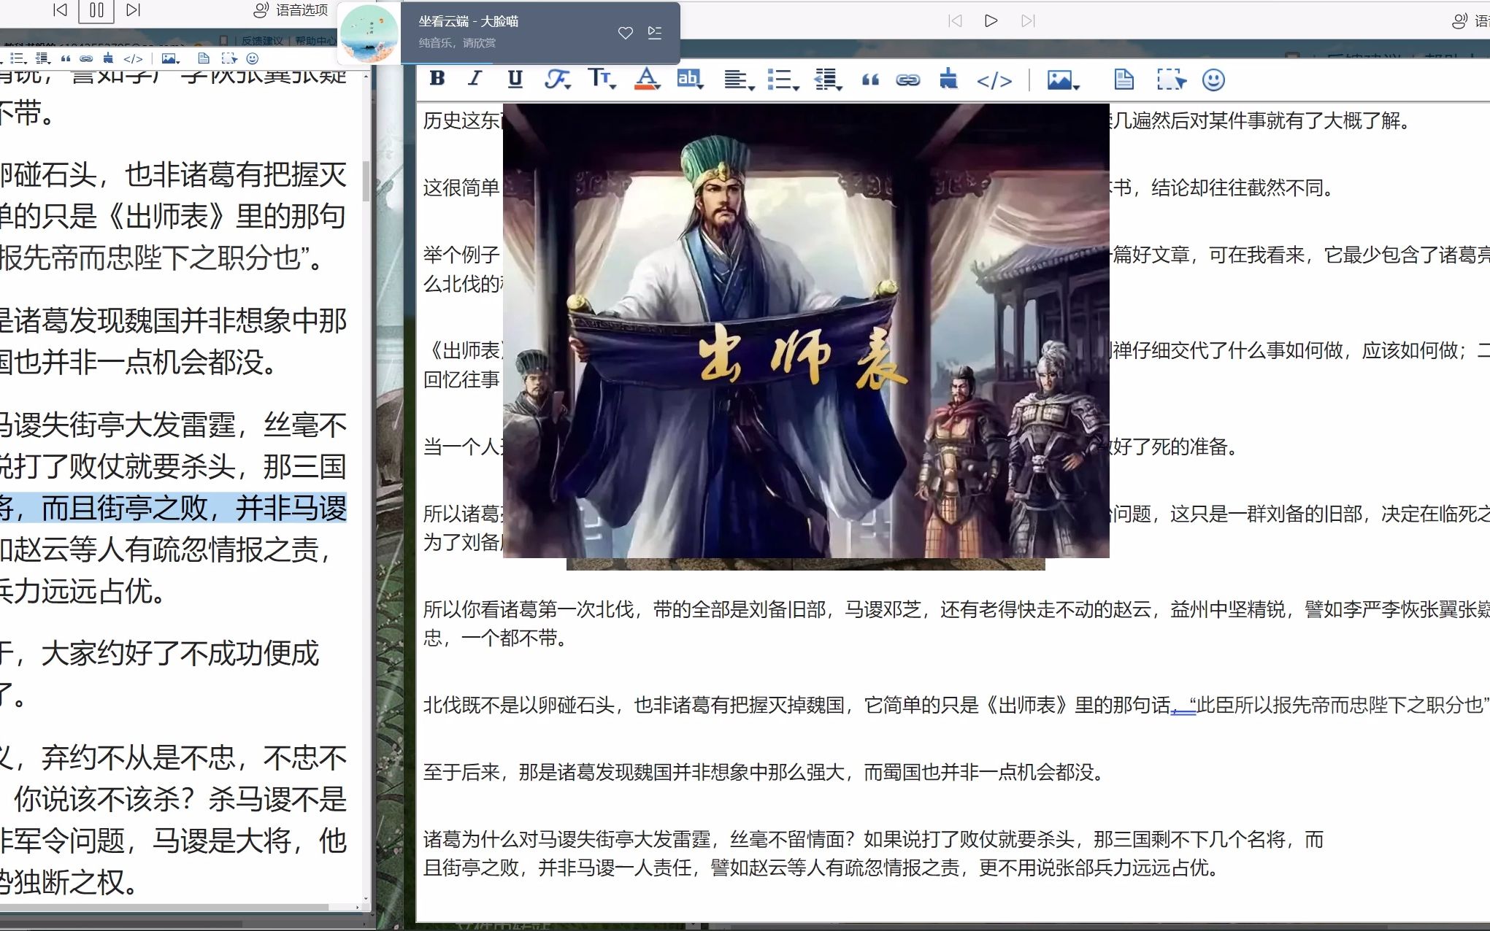Open the font family dropdown
Screen dimensions: 1490x931
click(x=558, y=79)
